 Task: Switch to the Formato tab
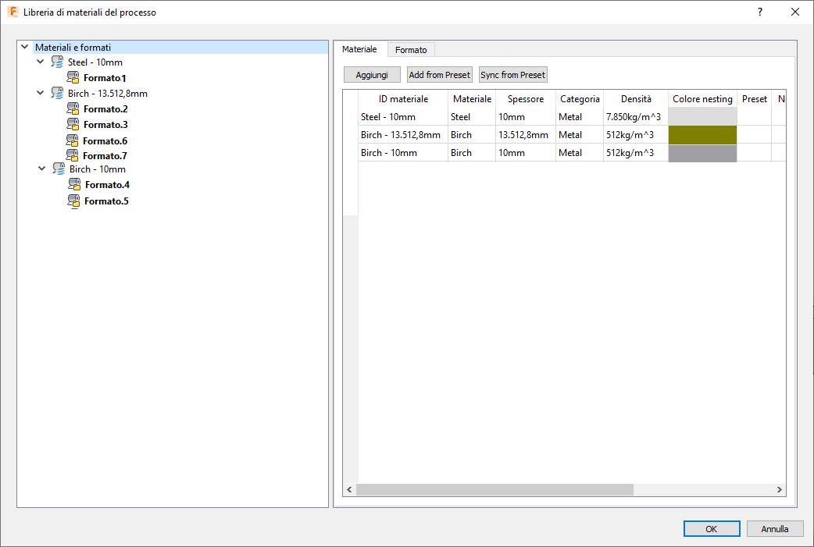[411, 49]
